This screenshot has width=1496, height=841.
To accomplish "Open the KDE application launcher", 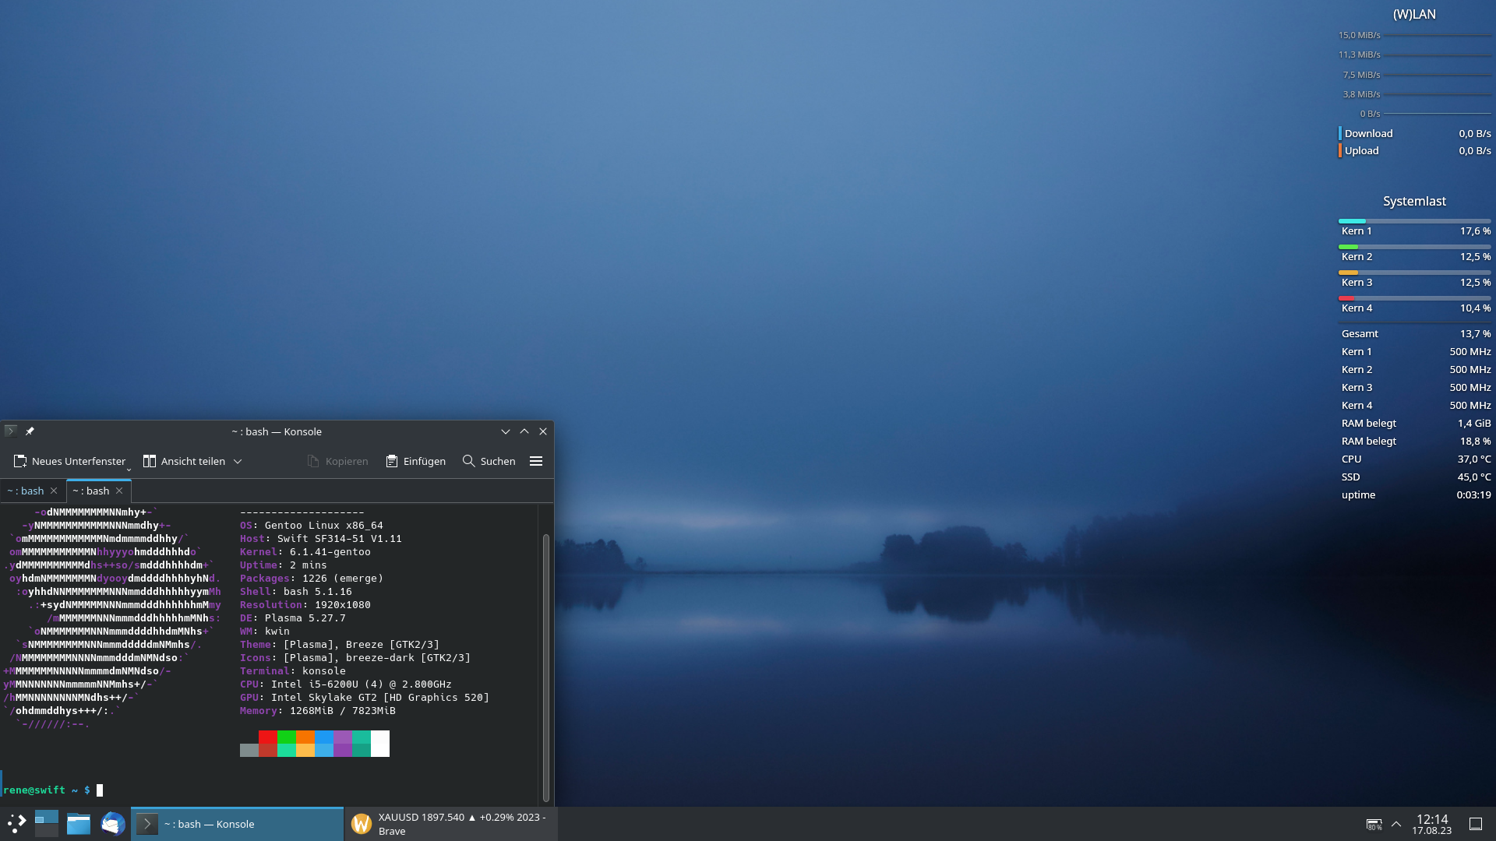I will coord(16,824).
